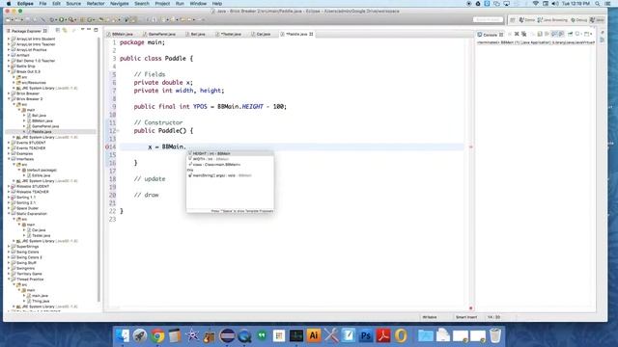Open the Refactor menu
This screenshot has height=347, width=618.
(x=96, y=4)
